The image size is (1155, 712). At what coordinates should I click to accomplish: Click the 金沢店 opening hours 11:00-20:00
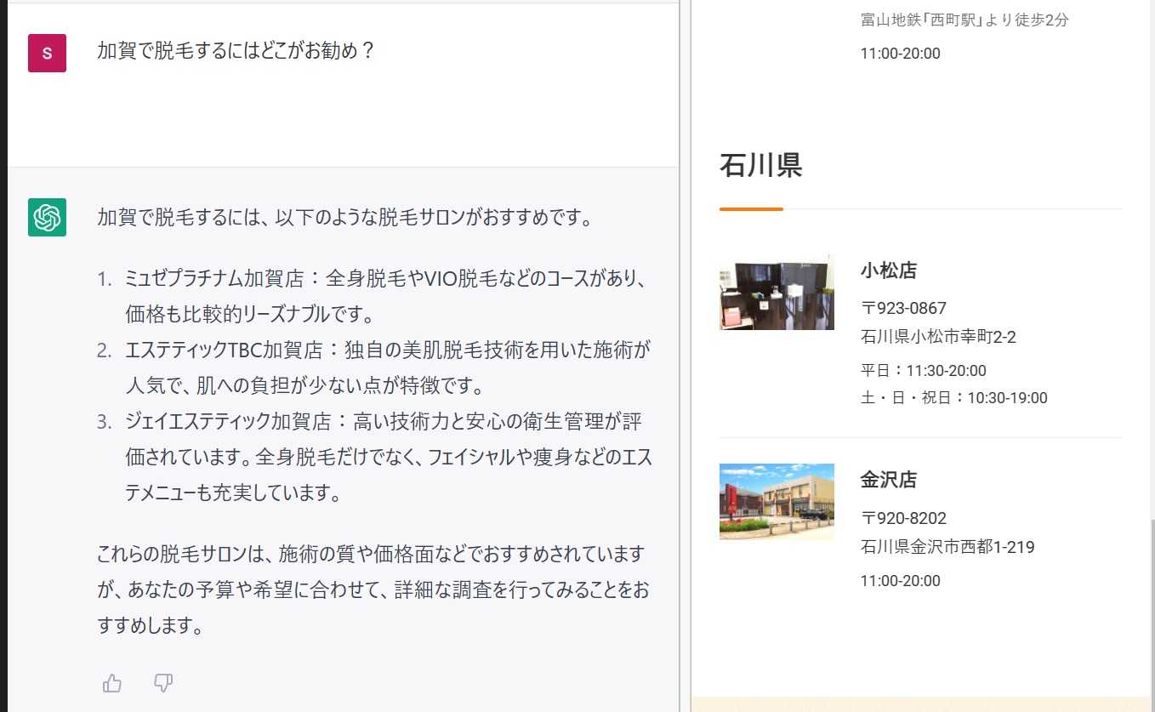(901, 581)
